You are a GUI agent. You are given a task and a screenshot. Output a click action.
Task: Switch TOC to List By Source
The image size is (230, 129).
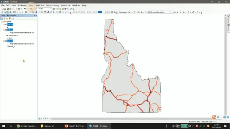(x=5, y=18)
